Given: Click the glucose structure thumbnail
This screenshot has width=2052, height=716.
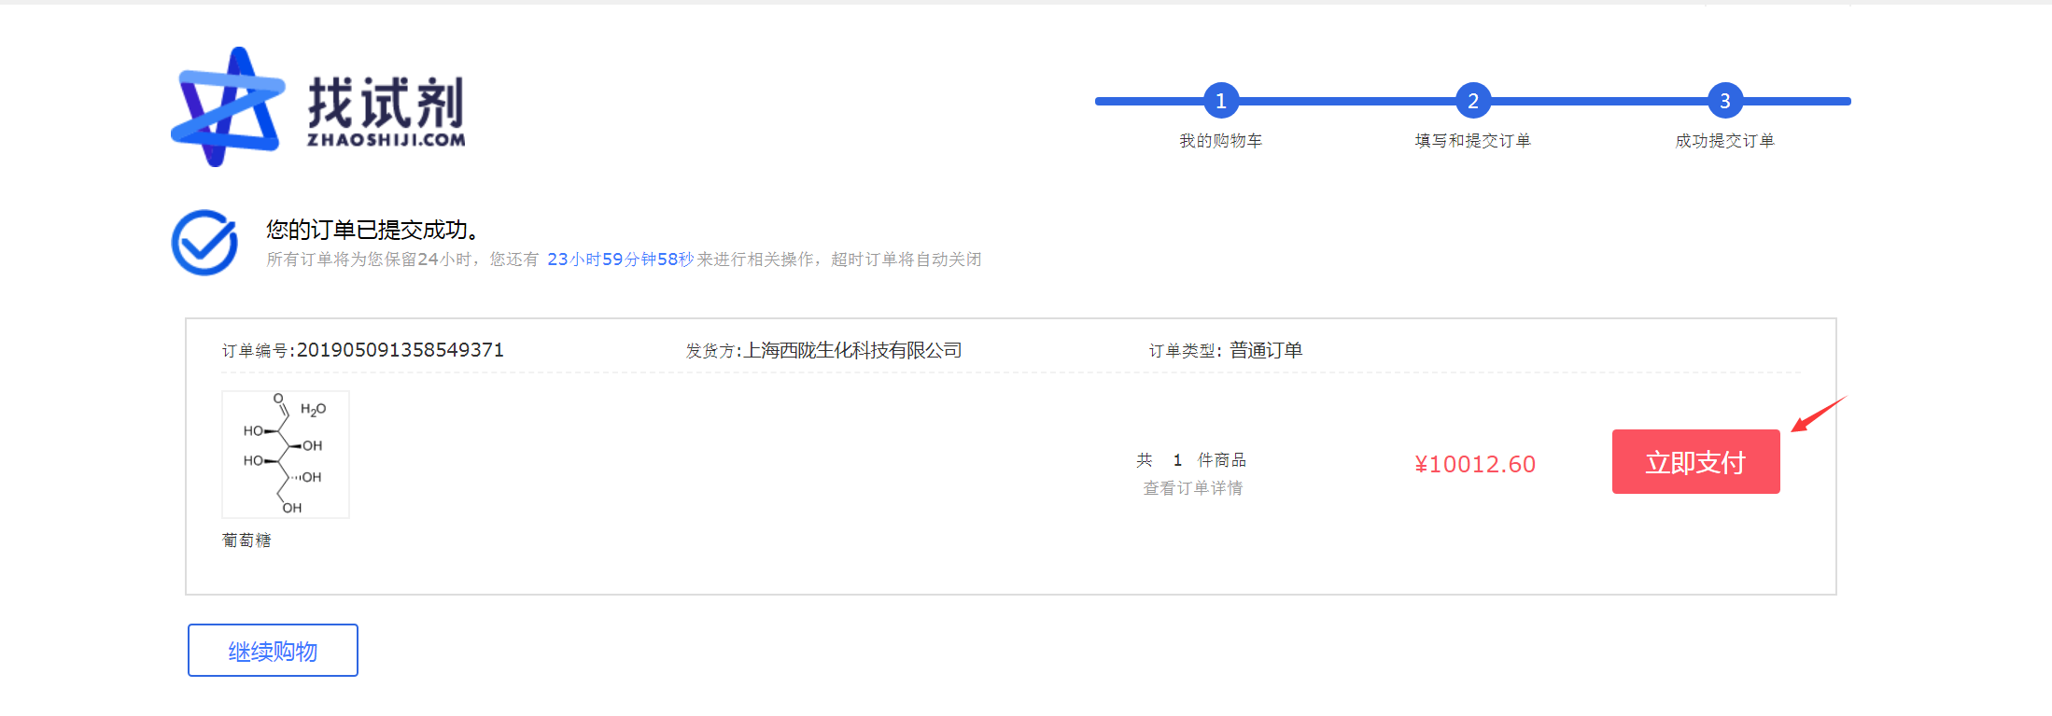Looking at the screenshot, I should click(286, 455).
